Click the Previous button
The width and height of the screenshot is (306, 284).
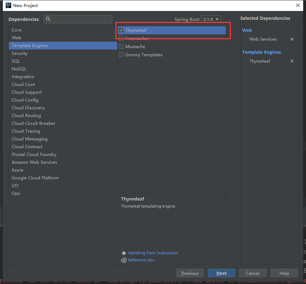[x=190, y=273]
